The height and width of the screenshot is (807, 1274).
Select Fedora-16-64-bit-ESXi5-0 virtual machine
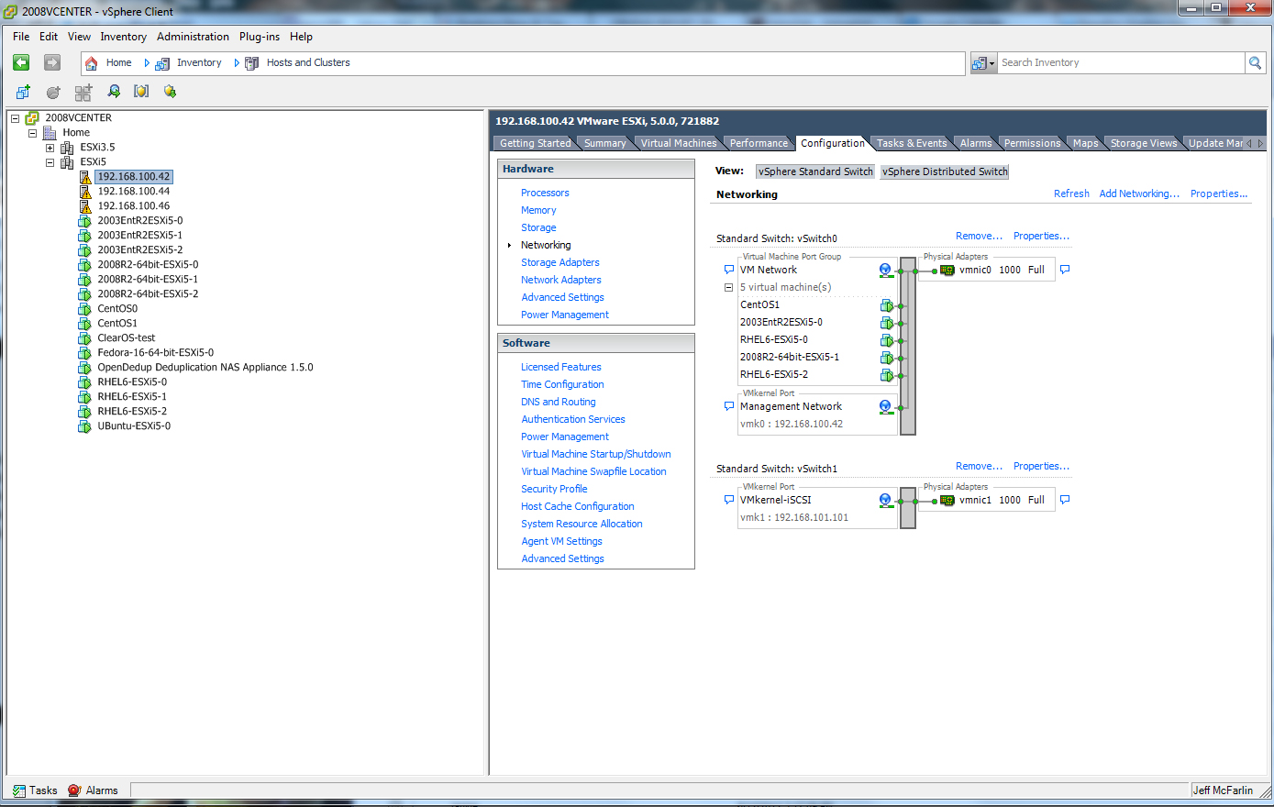(x=156, y=353)
